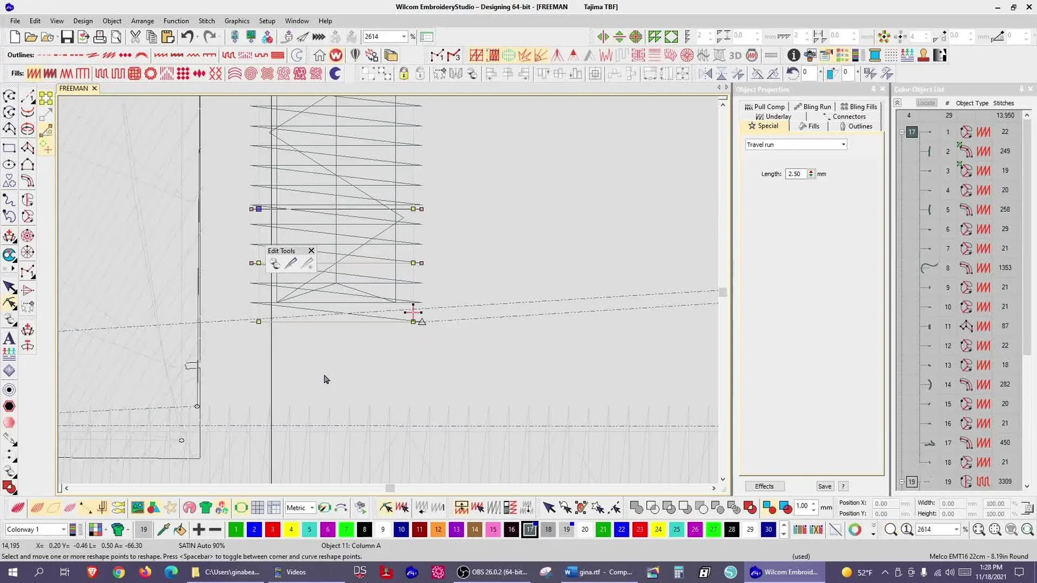
Task: Click the Zoom magnifier icon at bottom right
Action: click(891, 529)
